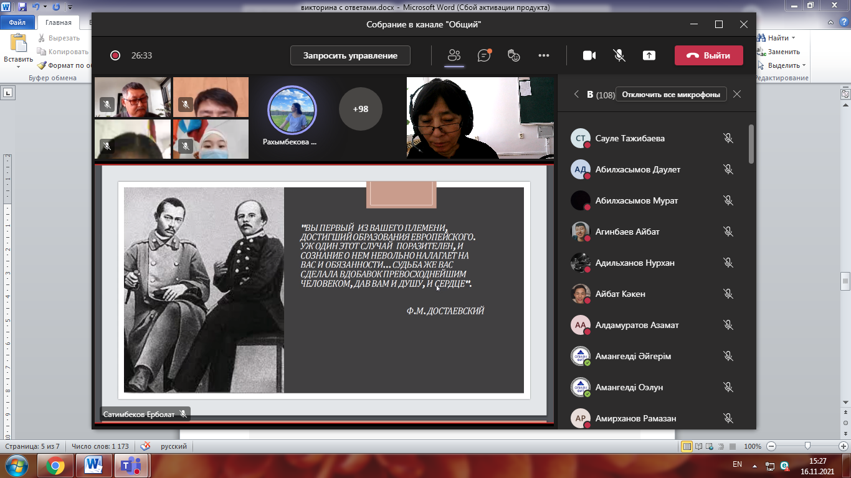
Task: Close the Teams participants panel with X
Action: coord(737,94)
